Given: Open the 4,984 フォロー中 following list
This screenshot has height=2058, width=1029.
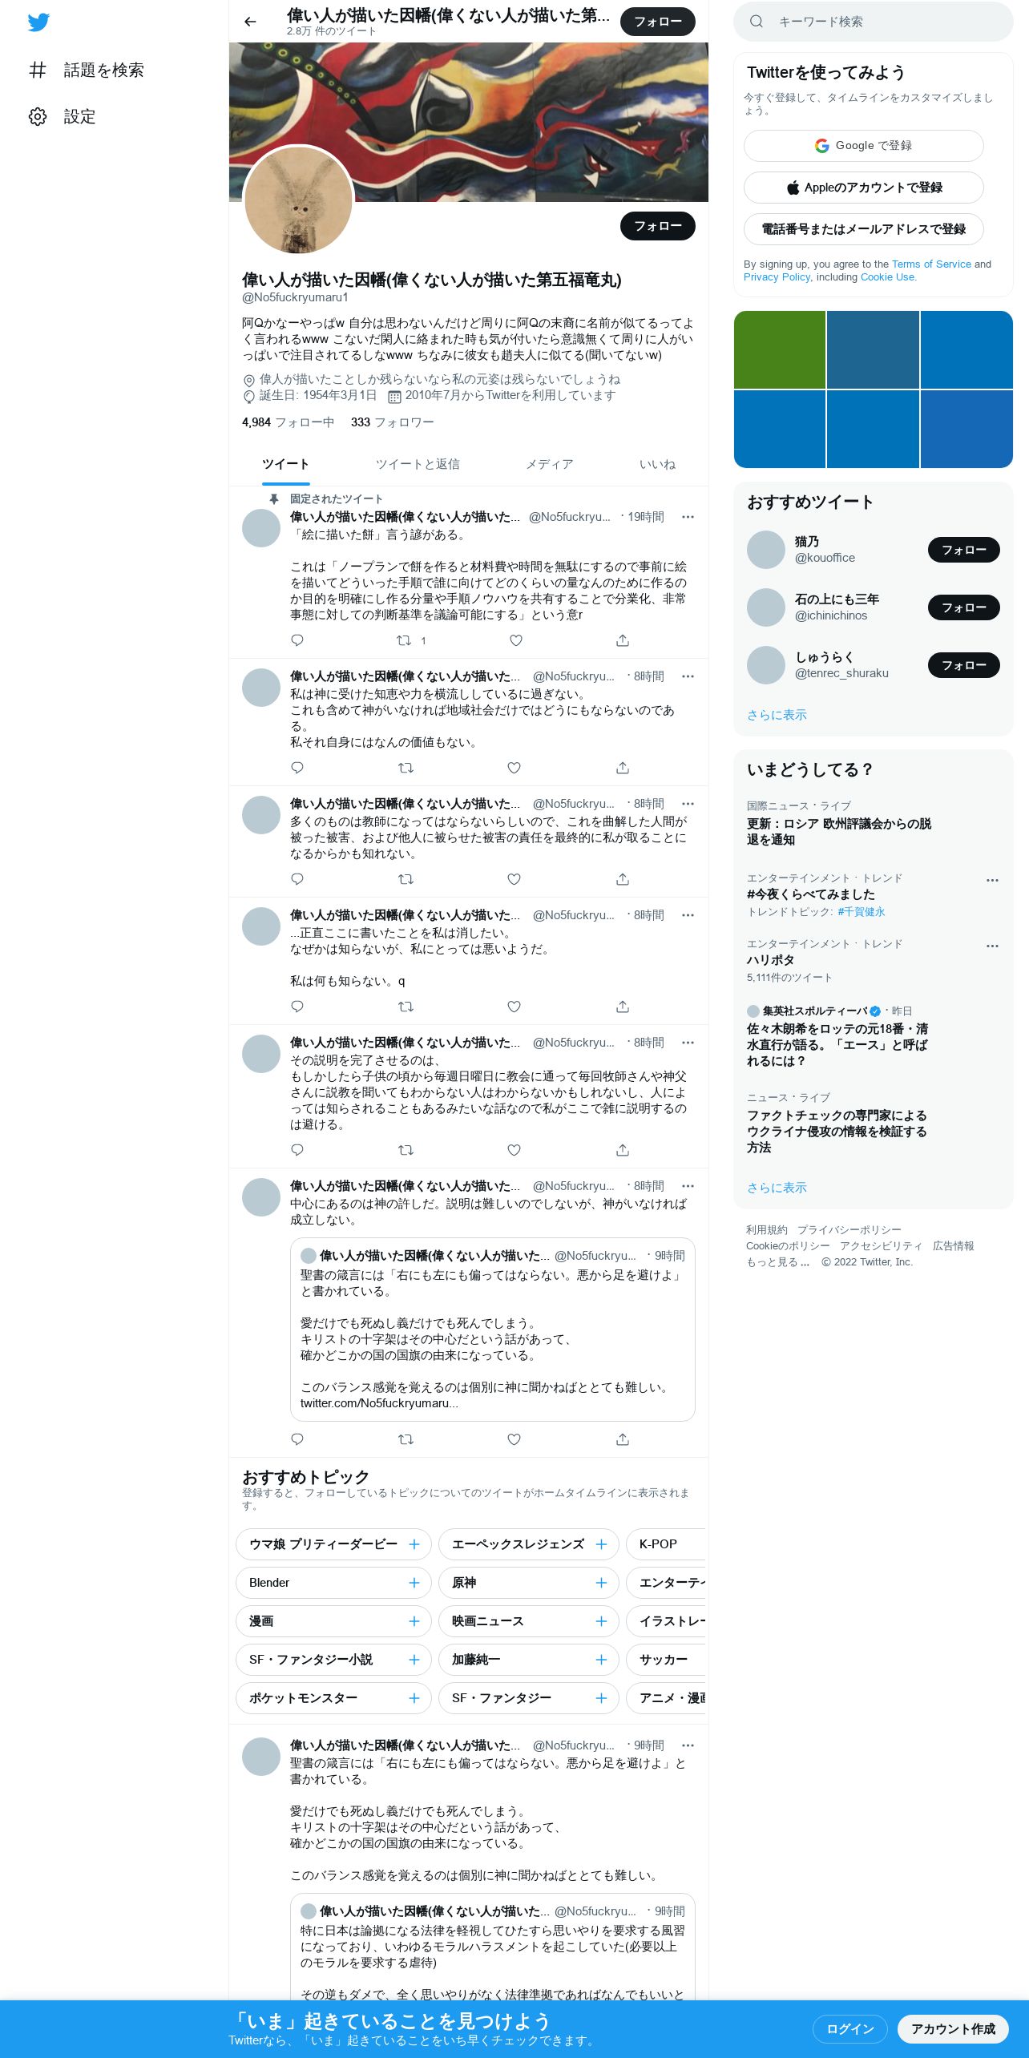Looking at the screenshot, I should point(288,422).
